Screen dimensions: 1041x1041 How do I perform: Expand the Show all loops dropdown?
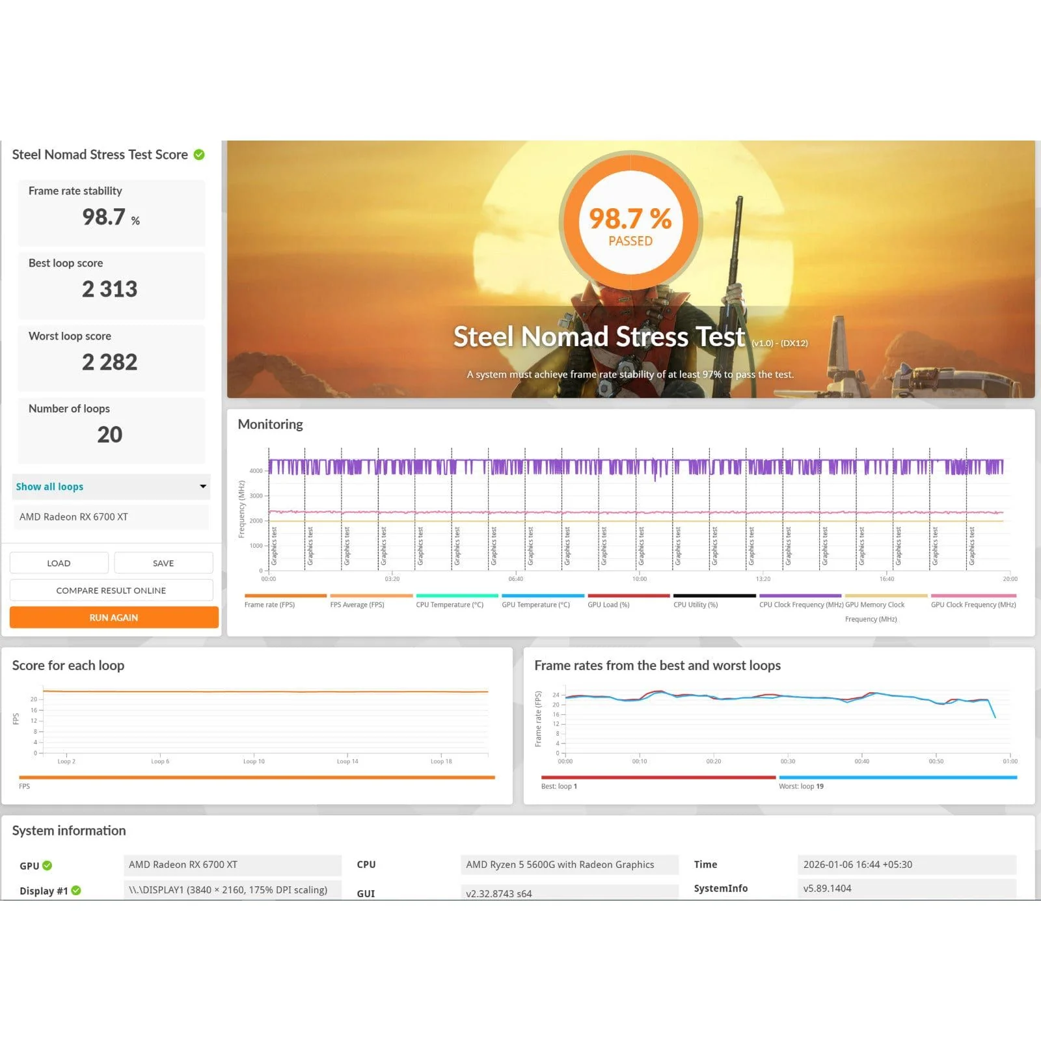click(x=111, y=487)
